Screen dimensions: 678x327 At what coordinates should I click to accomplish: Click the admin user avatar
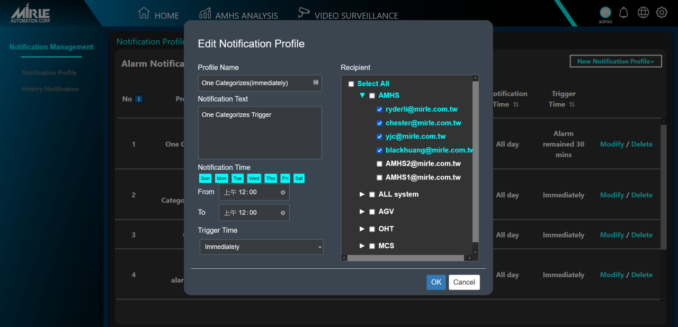click(x=605, y=12)
